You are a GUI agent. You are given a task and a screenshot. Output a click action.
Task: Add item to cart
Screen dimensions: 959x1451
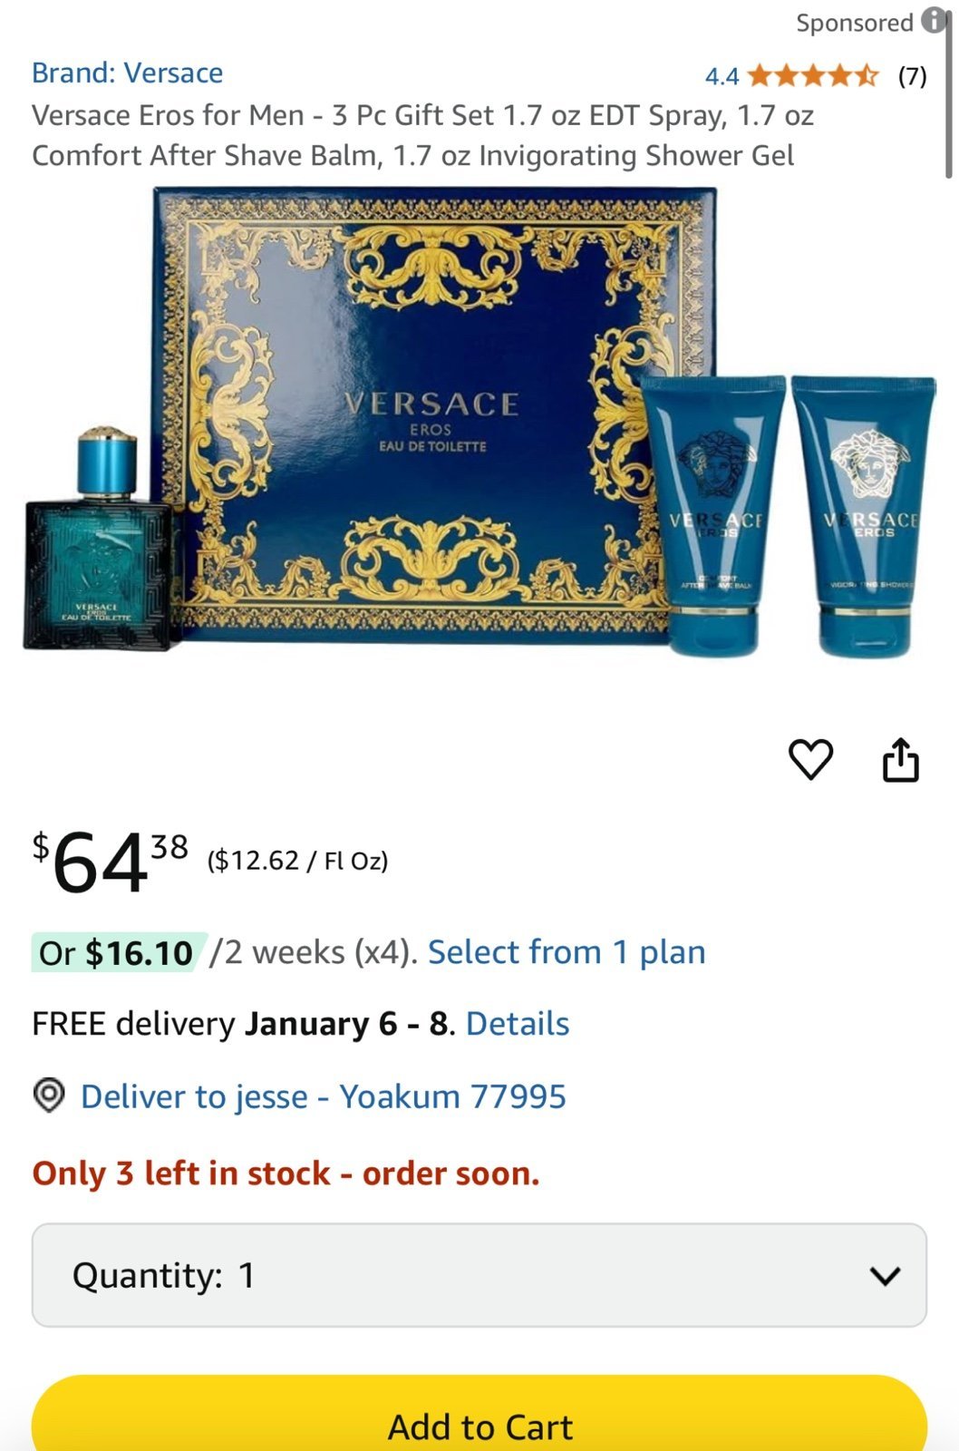pyautogui.click(x=479, y=1415)
